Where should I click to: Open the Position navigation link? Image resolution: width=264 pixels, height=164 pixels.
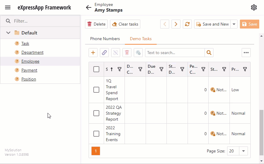pyautogui.click(x=29, y=79)
